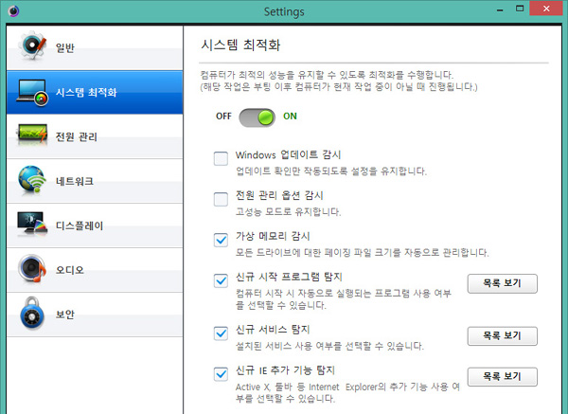Uncheck the 신규 시작 프로그램 탐지 checkbox
The image size is (568, 414).
click(x=221, y=280)
